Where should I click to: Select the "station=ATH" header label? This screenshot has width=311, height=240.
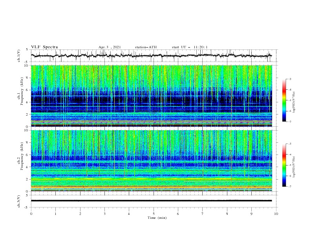[146, 47]
